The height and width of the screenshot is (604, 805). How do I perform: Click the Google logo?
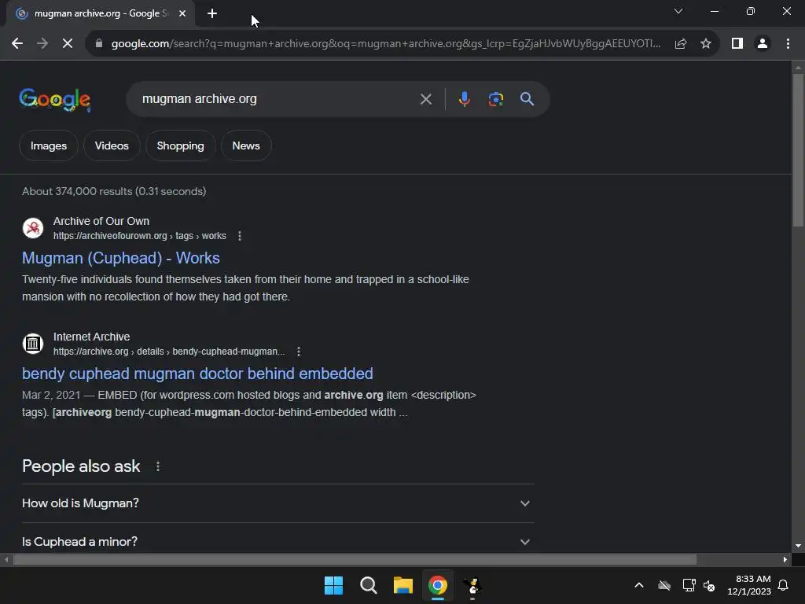pyautogui.click(x=55, y=99)
